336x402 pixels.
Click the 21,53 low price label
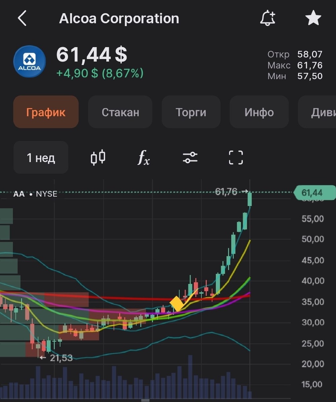[x=61, y=358]
